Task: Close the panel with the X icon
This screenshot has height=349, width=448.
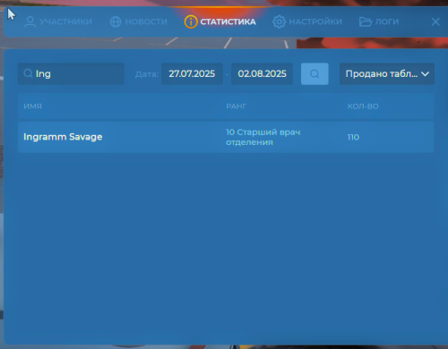Action: click(435, 21)
